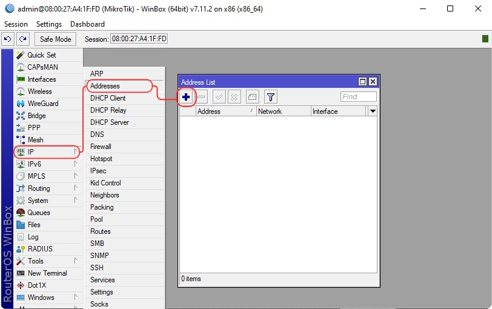Open Quick Set in the sidebar
492x309 pixels.
point(41,55)
